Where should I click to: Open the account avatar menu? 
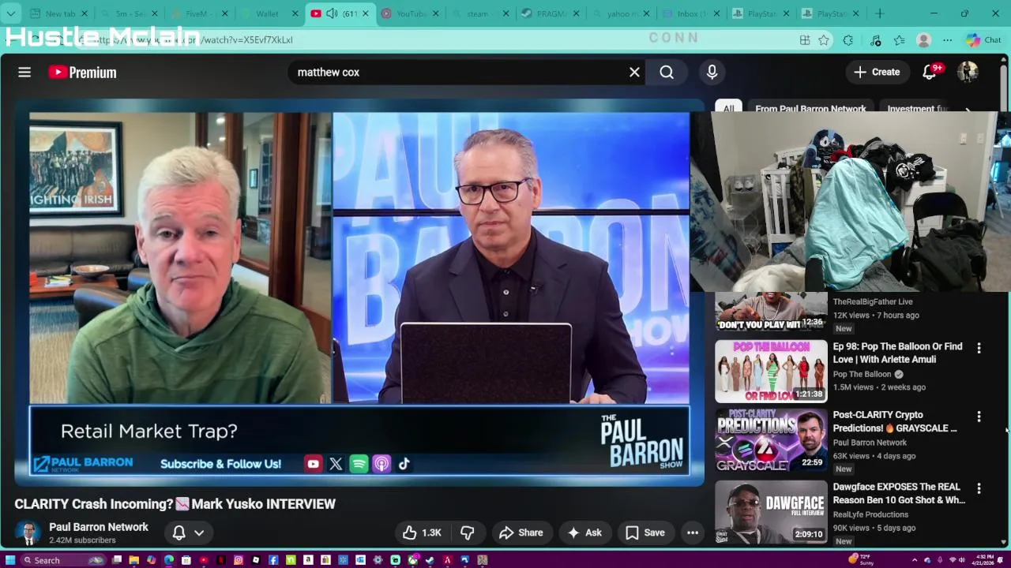(968, 73)
